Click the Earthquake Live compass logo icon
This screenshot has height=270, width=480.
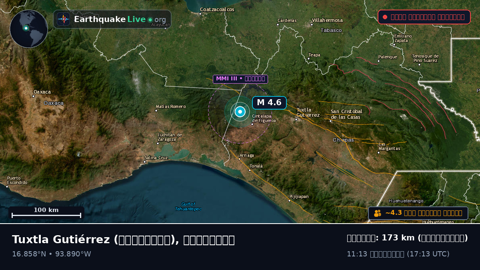pyautogui.click(x=63, y=19)
